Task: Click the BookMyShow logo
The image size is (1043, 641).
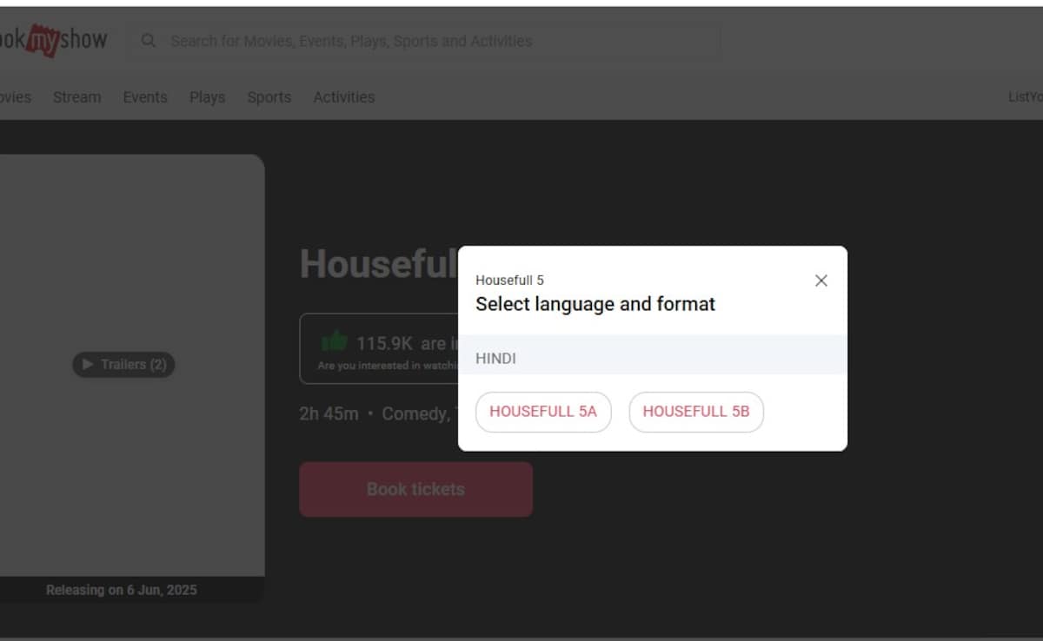Action: pos(52,40)
